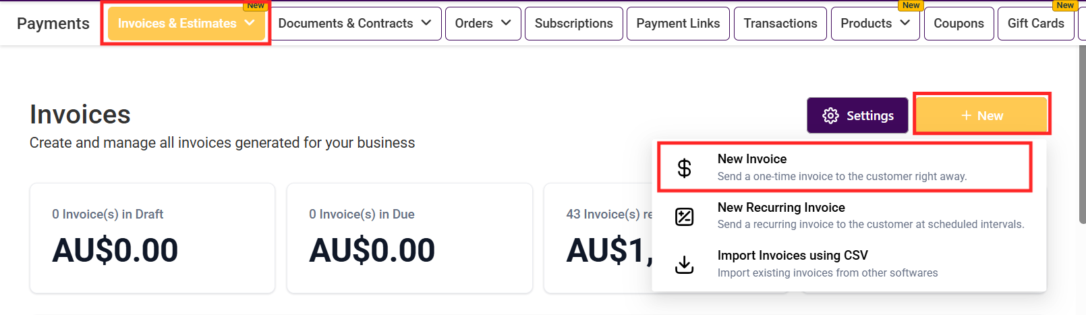Screen dimensions: 1086x315
Task: Expand Invoices & Estimates dropdown chevron
Action: pyautogui.click(x=250, y=23)
